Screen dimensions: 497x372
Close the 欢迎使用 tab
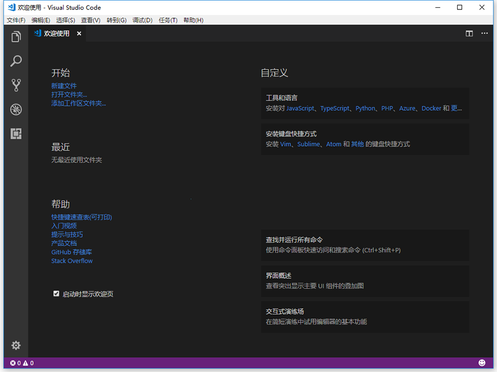click(79, 34)
